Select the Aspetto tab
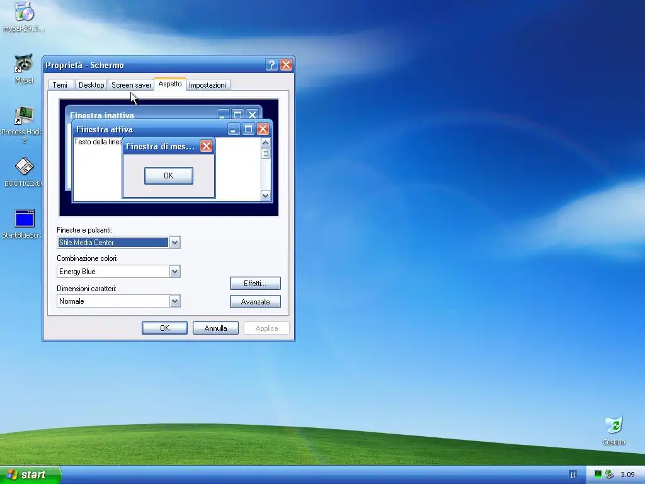This screenshot has height=484, width=645. coord(170,84)
